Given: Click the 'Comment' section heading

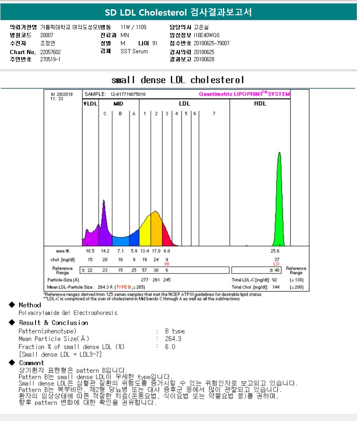Looking at the screenshot, I should coord(31,363).
